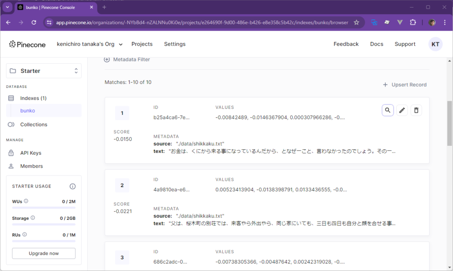Click record ID 4a9810ea-e6...
Screen dimensions: 453x271
click(171, 190)
